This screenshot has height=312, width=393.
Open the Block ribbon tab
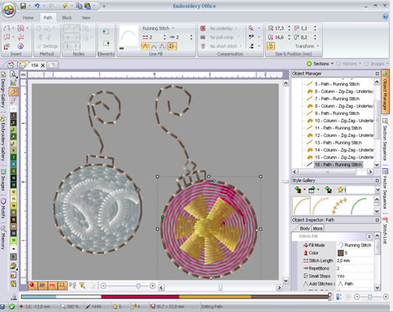(x=67, y=18)
